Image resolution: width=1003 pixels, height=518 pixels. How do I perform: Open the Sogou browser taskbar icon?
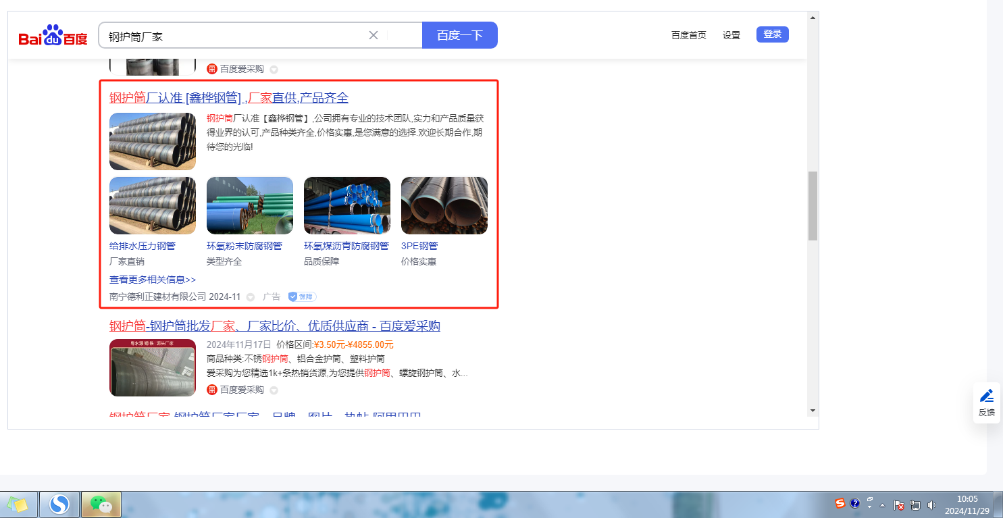59,504
